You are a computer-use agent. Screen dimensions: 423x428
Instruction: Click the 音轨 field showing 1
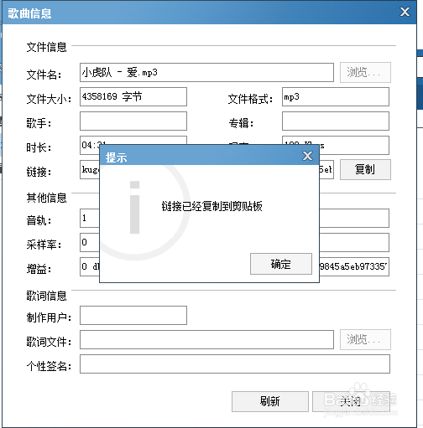[90, 218]
